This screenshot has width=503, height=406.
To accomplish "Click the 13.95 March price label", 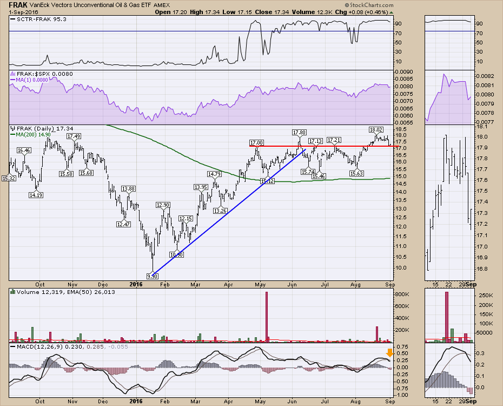I will (x=201, y=187).
